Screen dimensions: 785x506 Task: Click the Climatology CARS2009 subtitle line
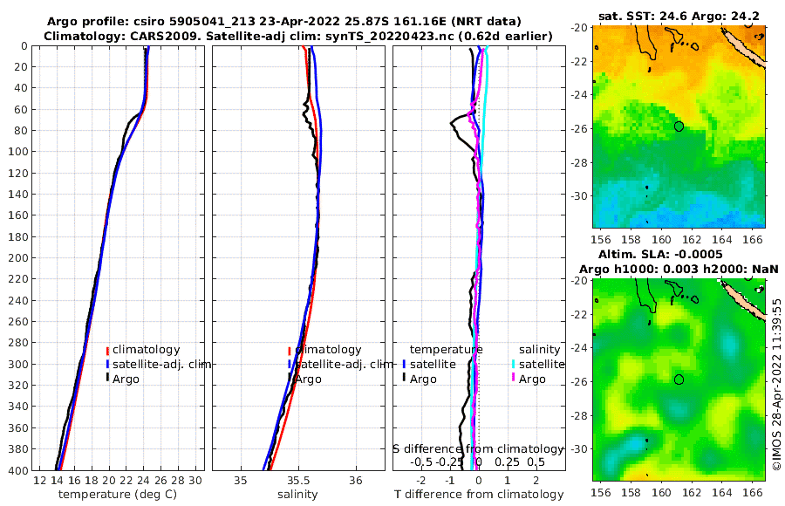point(298,36)
